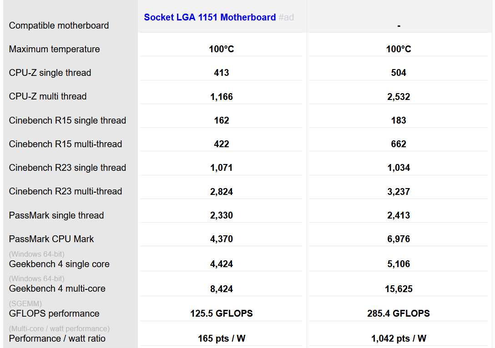Screen dimensions: 495x348
Task: Select the Compatible motherboard row label
Action: pos(59,25)
